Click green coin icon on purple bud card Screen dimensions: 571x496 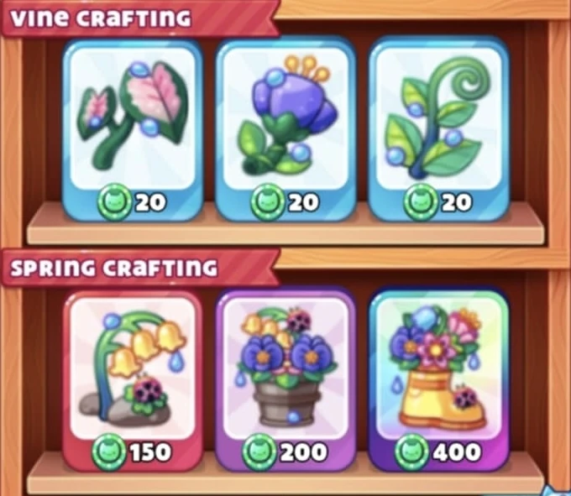coord(267,202)
